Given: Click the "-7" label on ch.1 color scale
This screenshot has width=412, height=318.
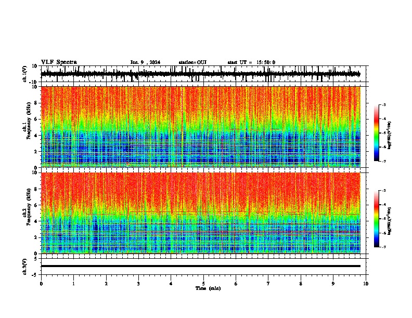Looking at the screenshot, I should pyautogui.click(x=384, y=161).
